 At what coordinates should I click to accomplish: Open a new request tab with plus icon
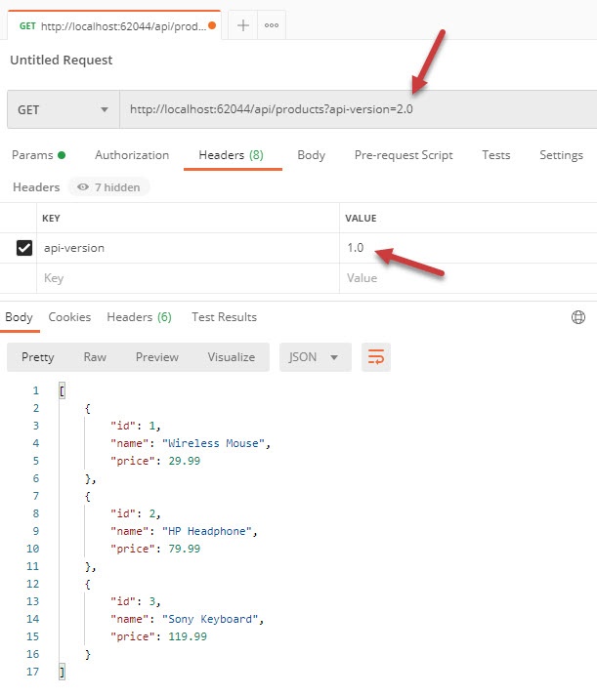tap(242, 25)
